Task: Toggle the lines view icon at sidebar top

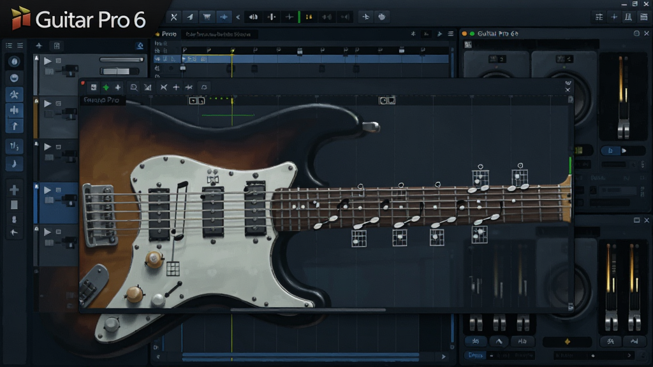Action: (x=20, y=45)
